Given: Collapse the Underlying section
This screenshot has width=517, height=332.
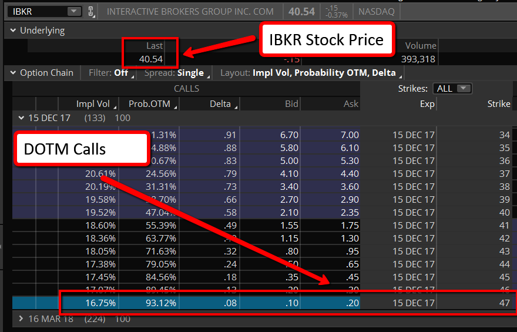Looking at the screenshot, I should 13,31.
